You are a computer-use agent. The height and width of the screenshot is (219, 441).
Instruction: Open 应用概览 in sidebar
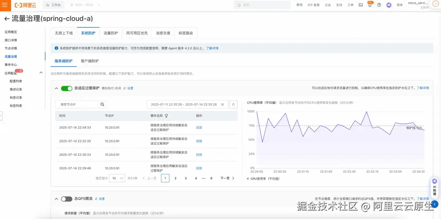[x=11, y=32]
